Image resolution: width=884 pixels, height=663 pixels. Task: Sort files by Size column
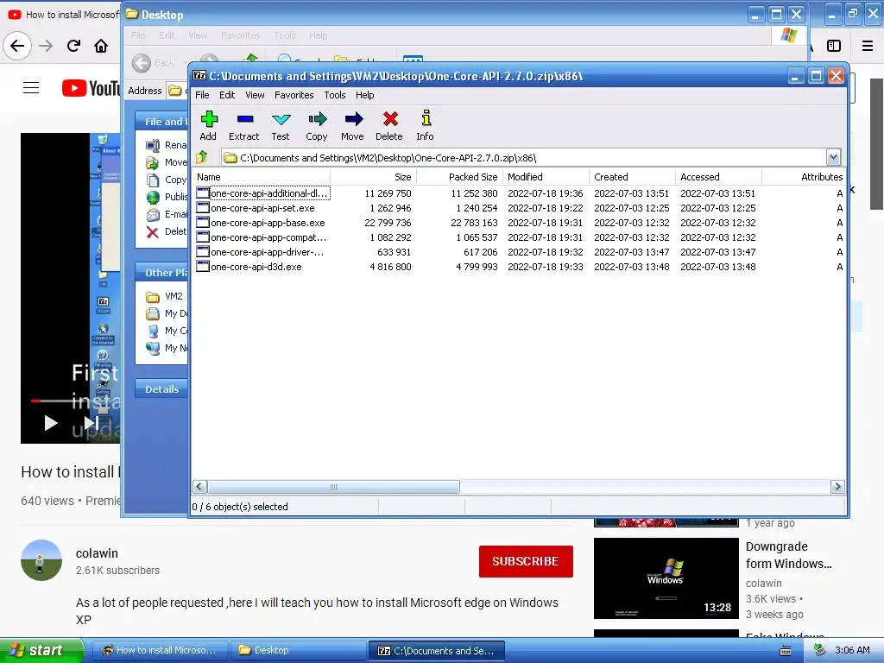tap(373, 177)
